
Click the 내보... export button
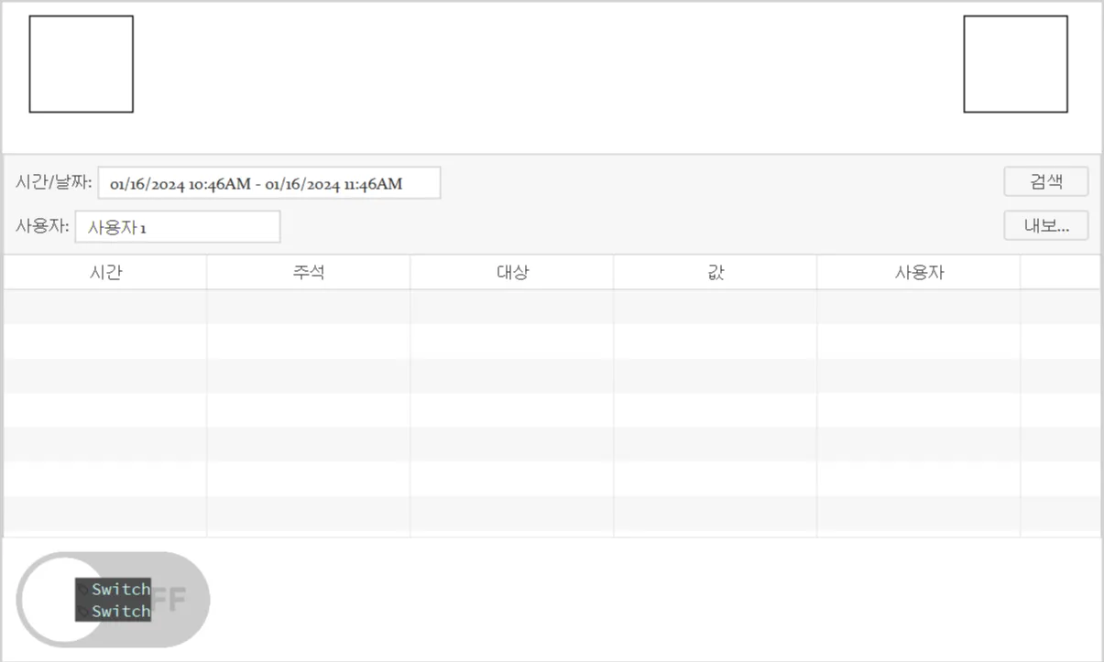click(1045, 225)
